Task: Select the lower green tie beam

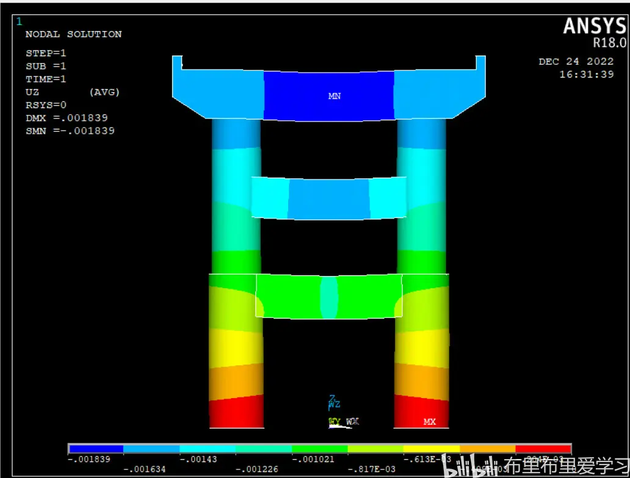Action: pos(328,297)
